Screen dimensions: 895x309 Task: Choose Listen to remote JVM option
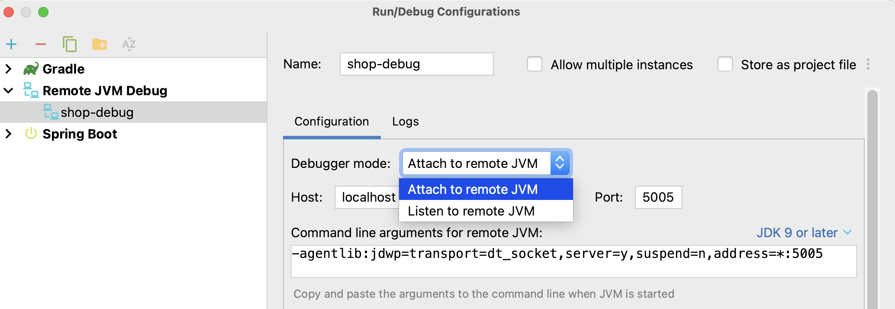[486, 211]
